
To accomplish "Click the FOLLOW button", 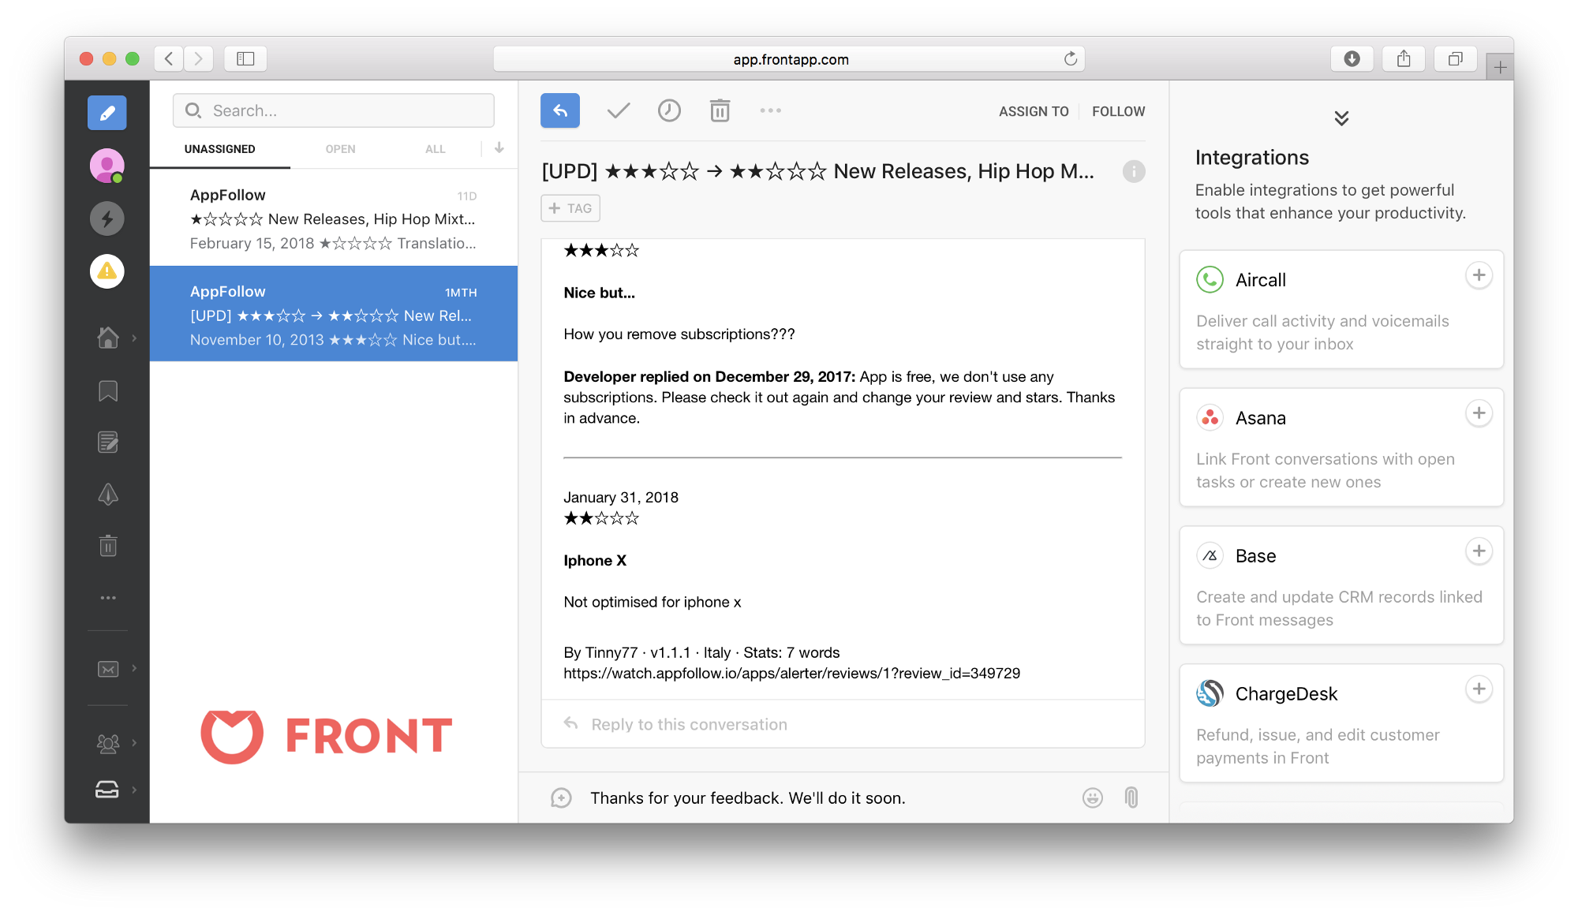I will pos(1118,111).
